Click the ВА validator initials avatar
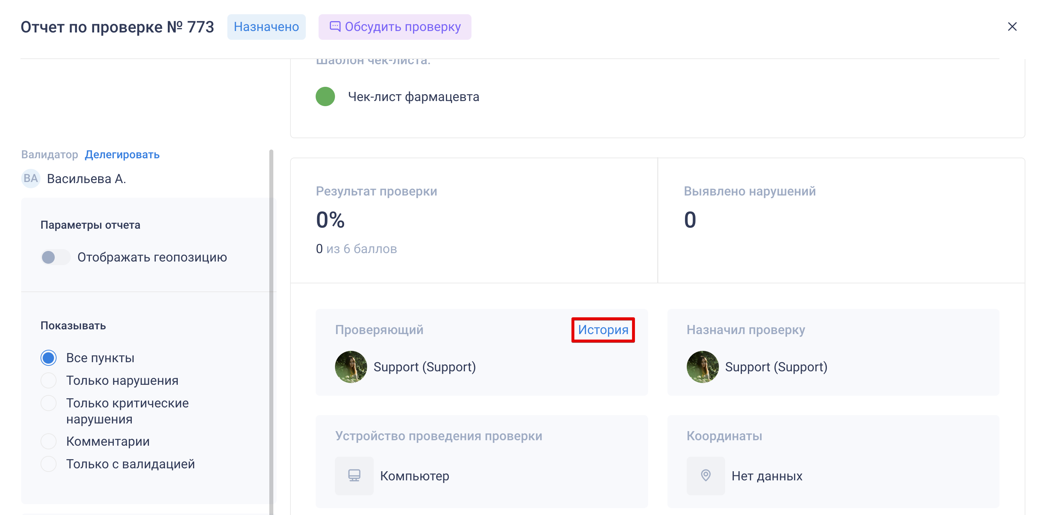Screen dimensions: 1040x515 coord(31,178)
